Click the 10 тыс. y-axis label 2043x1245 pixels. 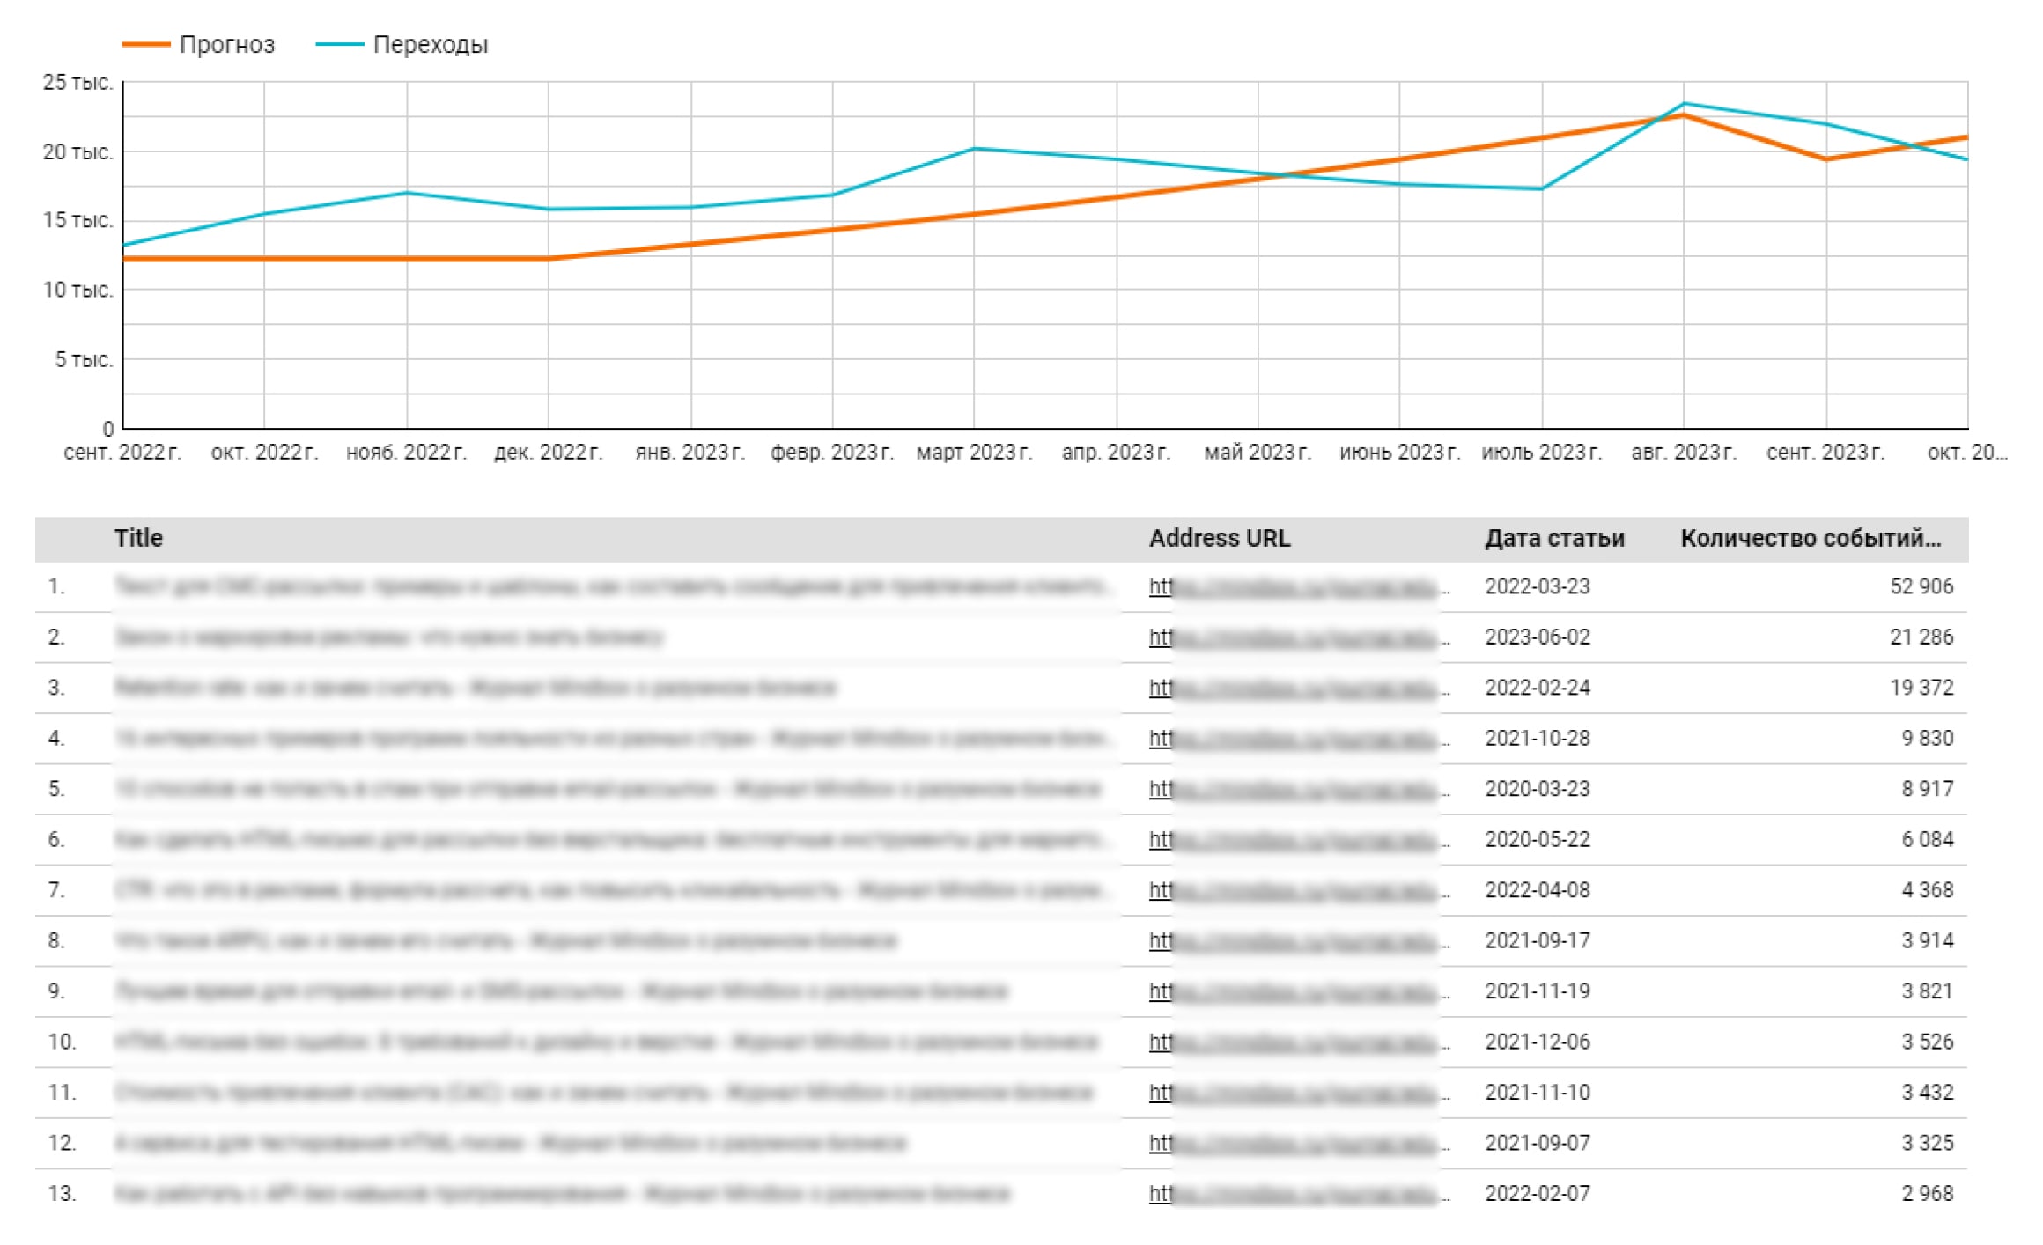(77, 290)
